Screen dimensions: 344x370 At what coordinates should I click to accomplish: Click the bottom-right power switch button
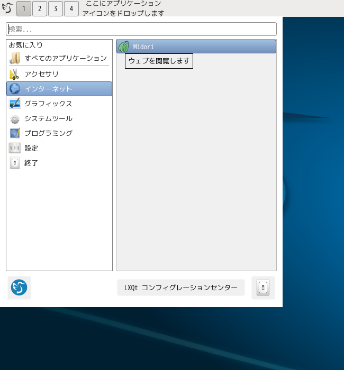(x=263, y=288)
